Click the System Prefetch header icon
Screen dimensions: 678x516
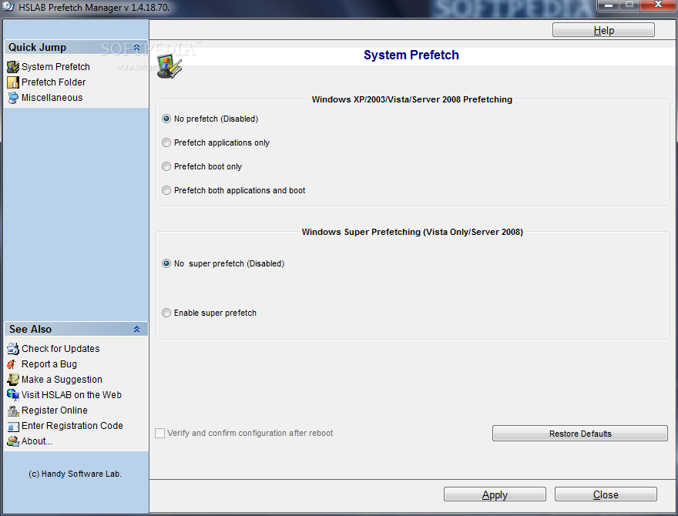tap(169, 68)
